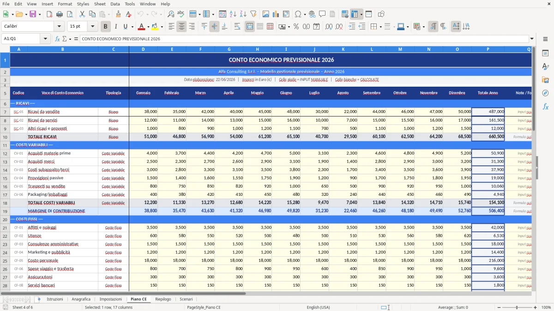Expand the formula bar
Image resolution: width=554 pixels, height=311 pixels.
click(532, 39)
